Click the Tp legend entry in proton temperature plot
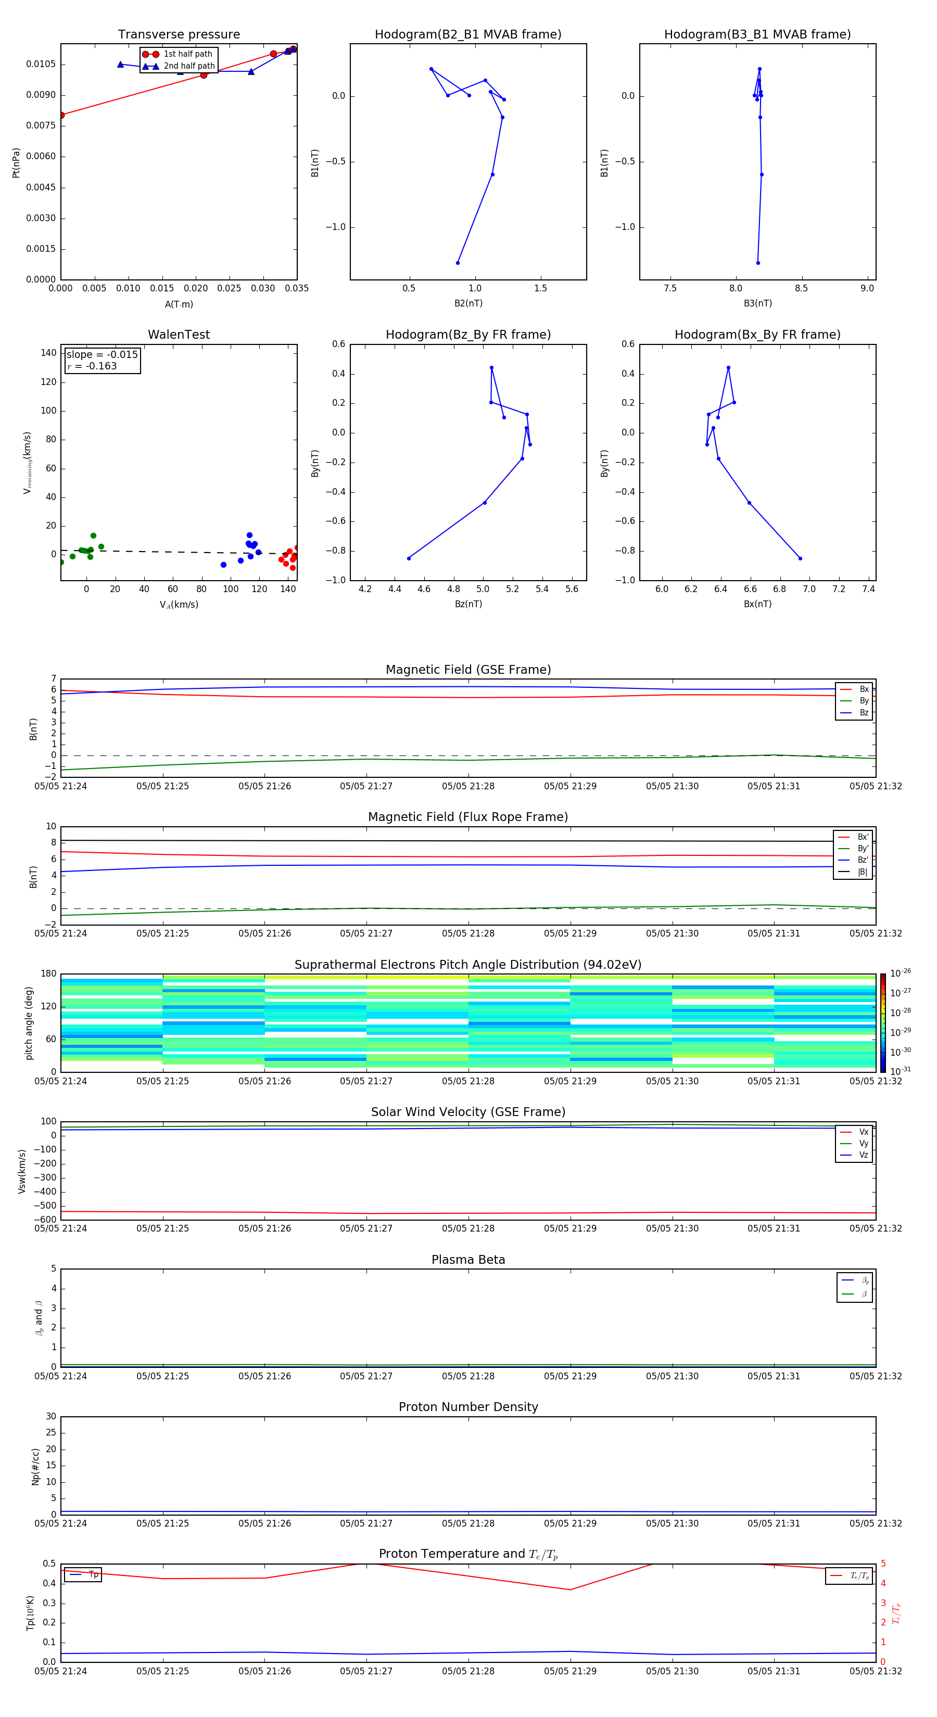Screen dimensions: 937x1717 click(83, 1574)
